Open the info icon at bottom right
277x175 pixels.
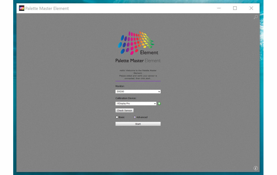click(x=256, y=168)
